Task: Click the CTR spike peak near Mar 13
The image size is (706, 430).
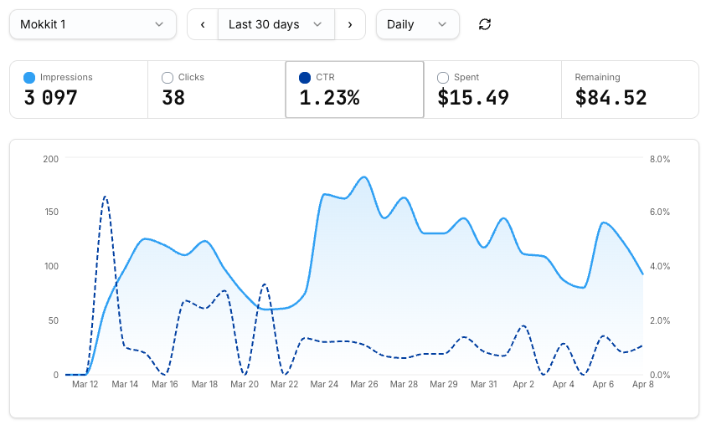Action: tap(105, 197)
